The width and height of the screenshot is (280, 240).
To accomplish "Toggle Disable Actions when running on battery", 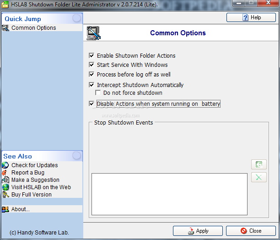I will [92, 104].
